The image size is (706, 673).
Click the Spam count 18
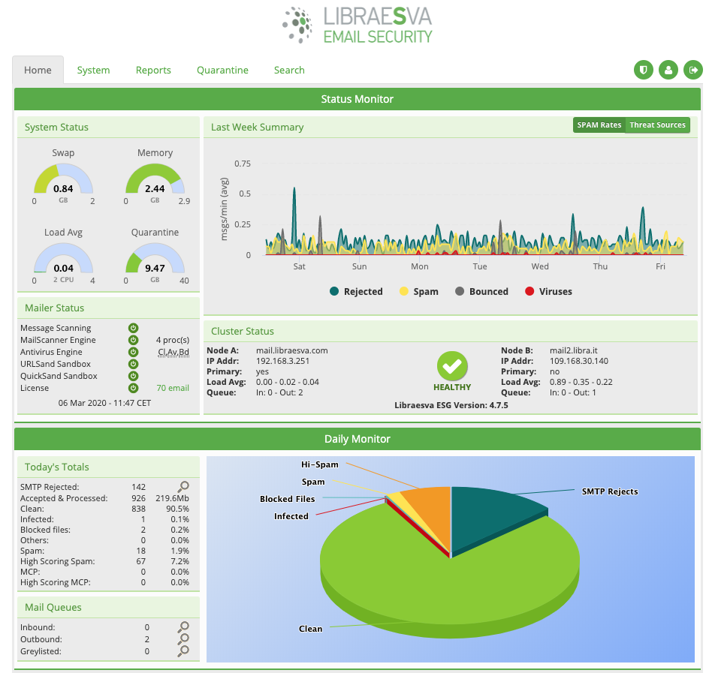141,551
